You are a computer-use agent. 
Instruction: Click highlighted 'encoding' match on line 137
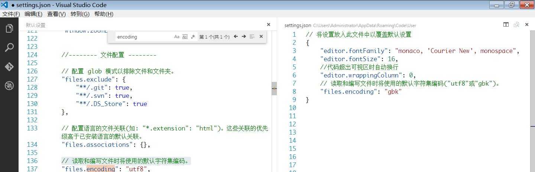click(100, 169)
